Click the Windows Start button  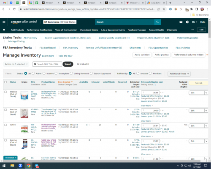tap(4, 166)
